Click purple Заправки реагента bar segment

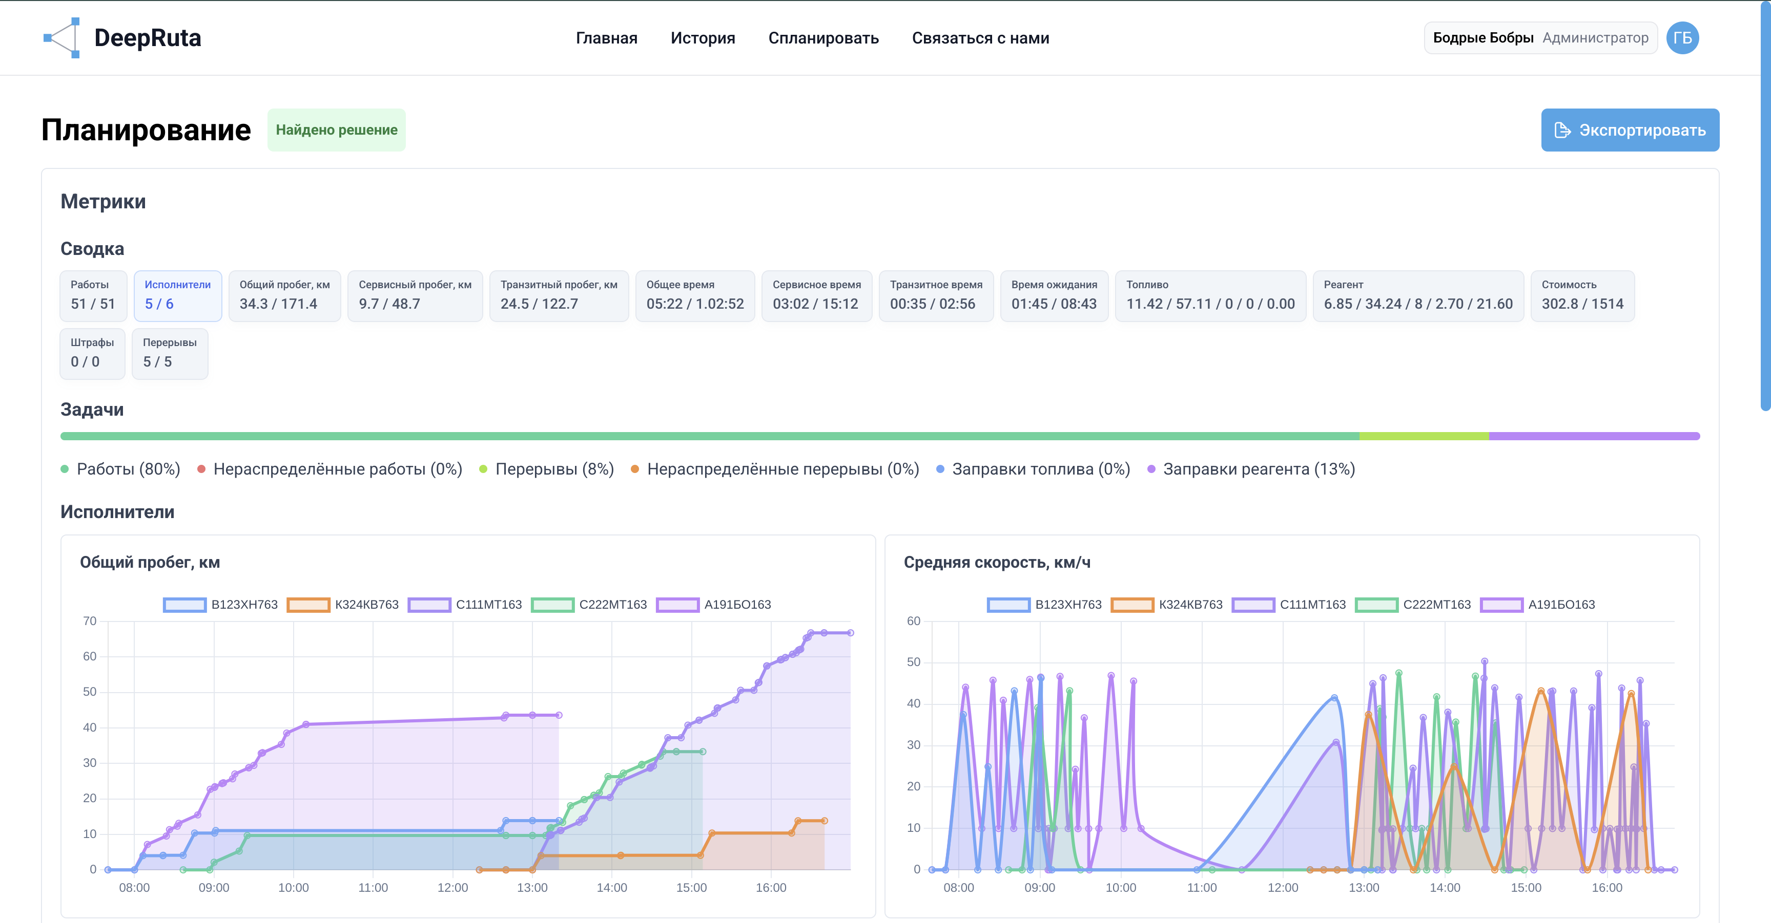(1594, 436)
